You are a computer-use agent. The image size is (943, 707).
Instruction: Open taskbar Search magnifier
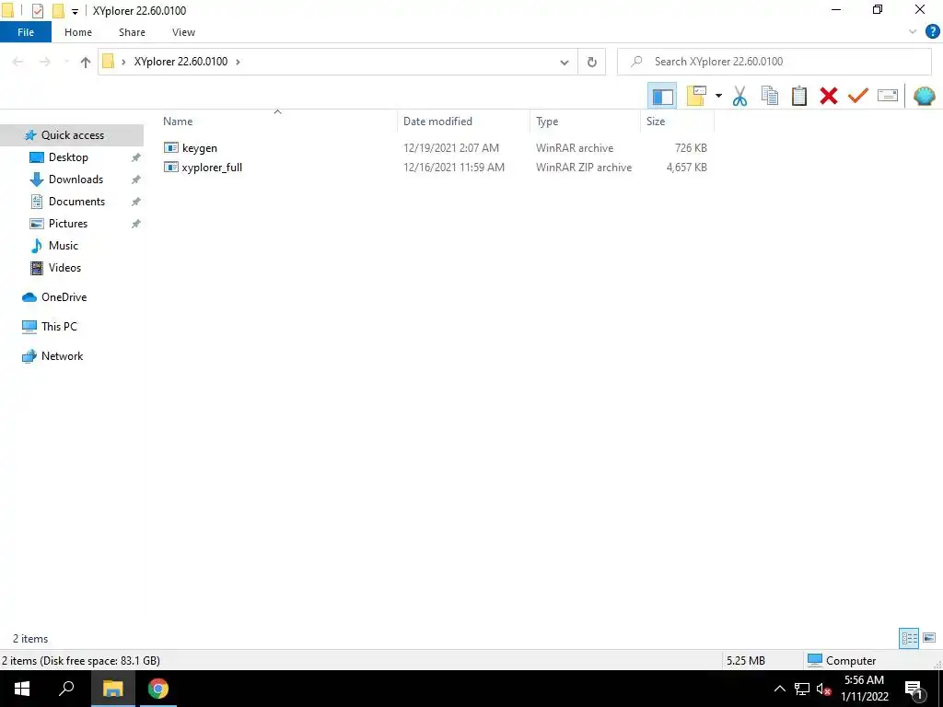(x=66, y=689)
